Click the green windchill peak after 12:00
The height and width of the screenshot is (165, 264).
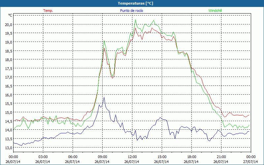click(135, 20)
